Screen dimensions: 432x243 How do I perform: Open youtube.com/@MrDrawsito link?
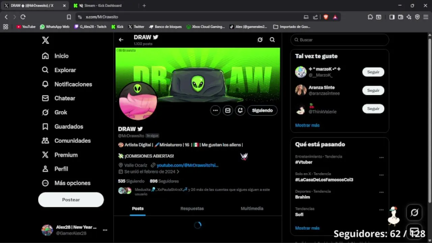click(187, 165)
